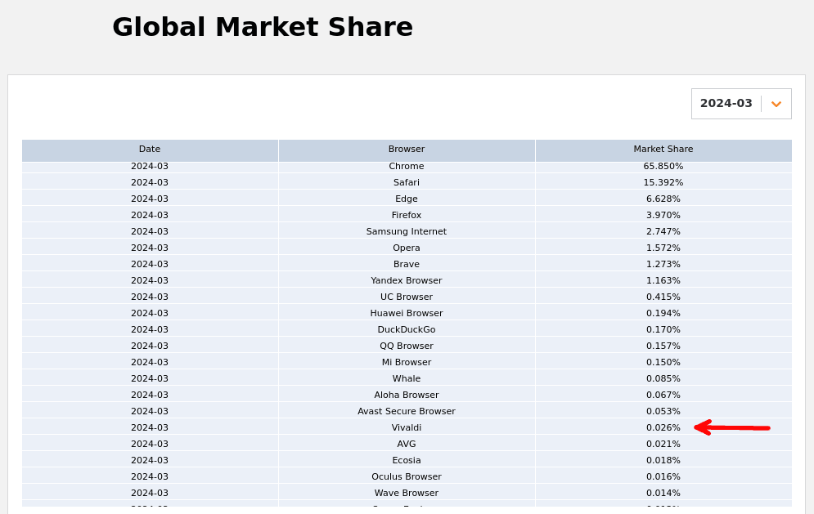Click the Aloha Browser cell
This screenshot has height=514, width=814.
tap(407, 396)
